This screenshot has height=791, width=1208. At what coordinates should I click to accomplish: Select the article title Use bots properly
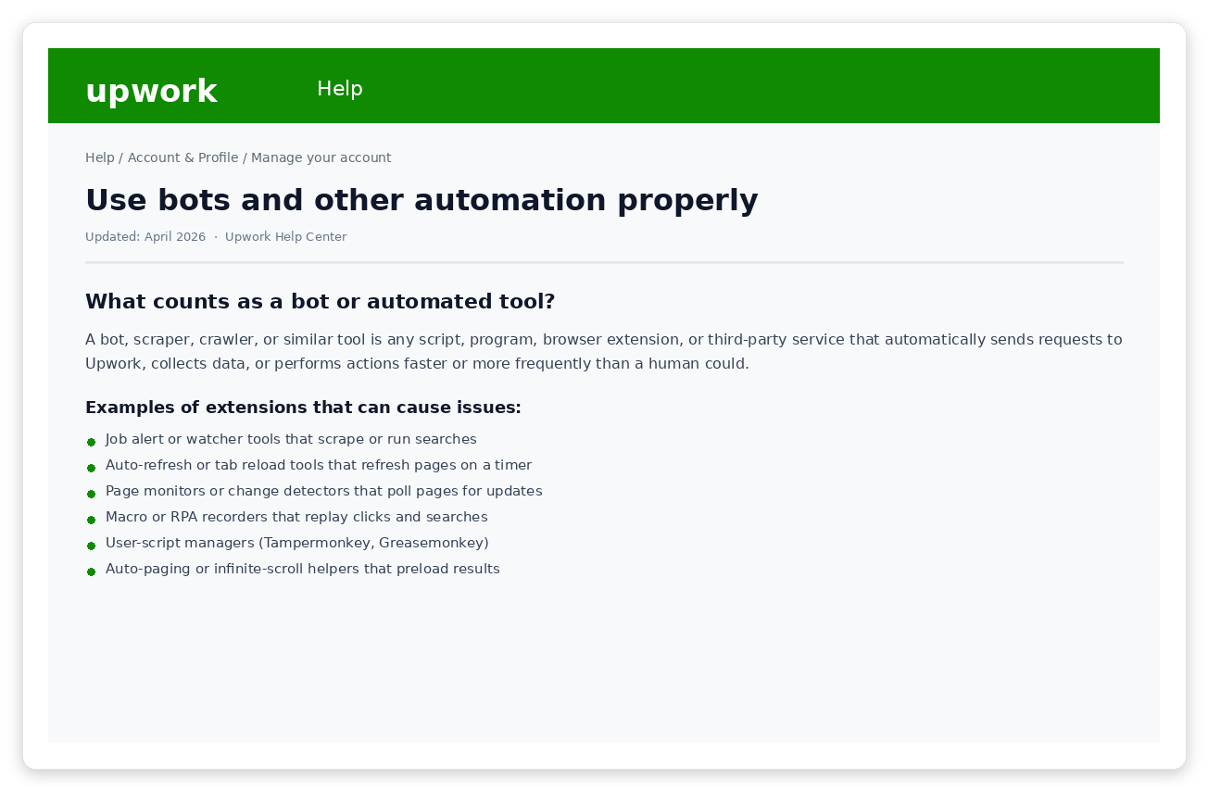tap(422, 200)
